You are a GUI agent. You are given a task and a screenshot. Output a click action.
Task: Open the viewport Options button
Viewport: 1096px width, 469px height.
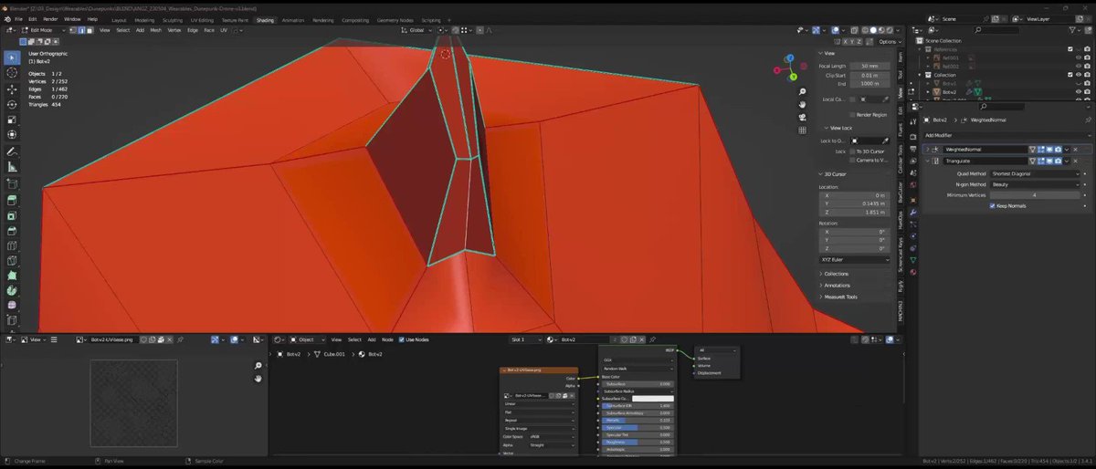click(x=888, y=41)
